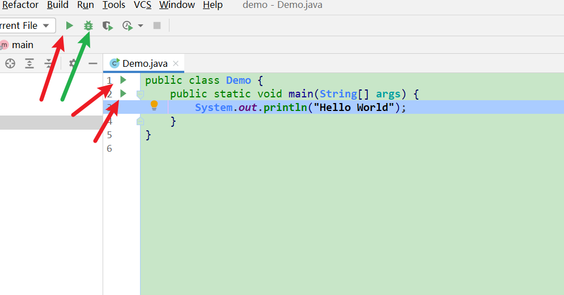Open the Run menu

[86, 5]
